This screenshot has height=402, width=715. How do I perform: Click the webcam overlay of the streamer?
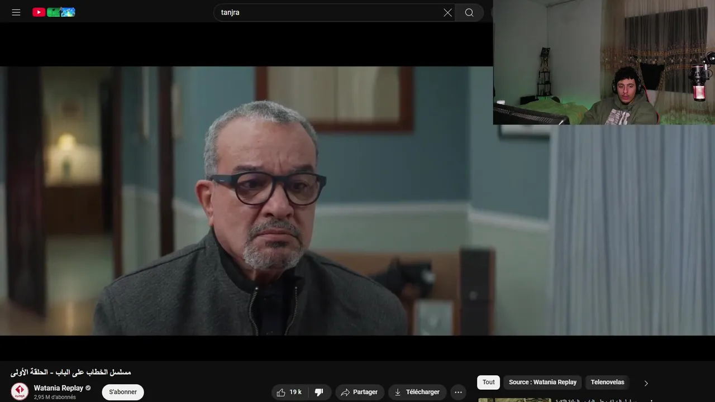(x=604, y=62)
